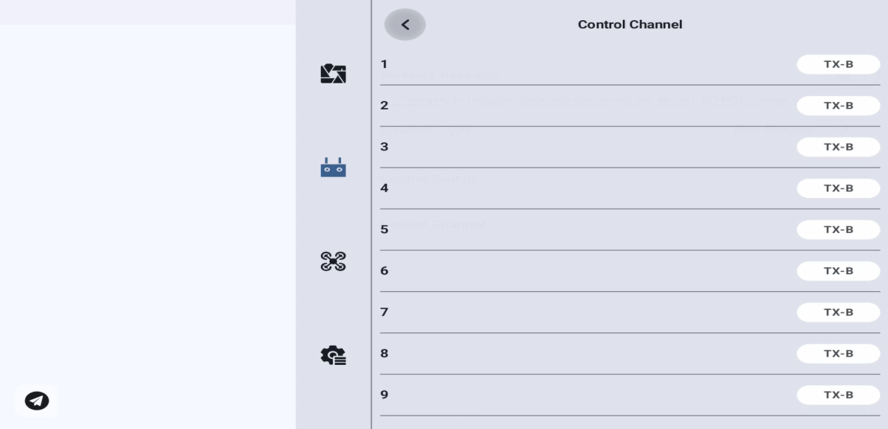The height and width of the screenshot is (429, 888).
Task: Open channel 5 TX-B dropdown
Action: 838,229
